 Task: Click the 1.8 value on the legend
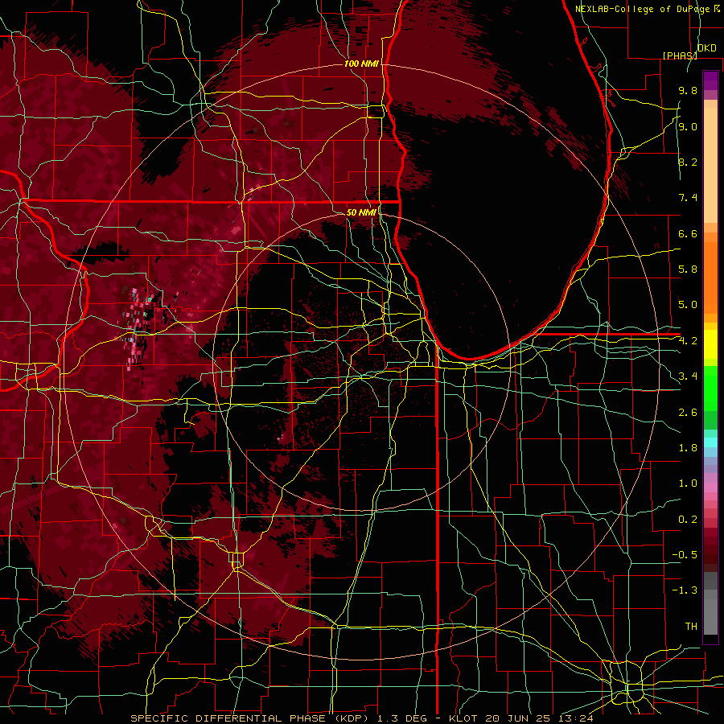[688, 448]
